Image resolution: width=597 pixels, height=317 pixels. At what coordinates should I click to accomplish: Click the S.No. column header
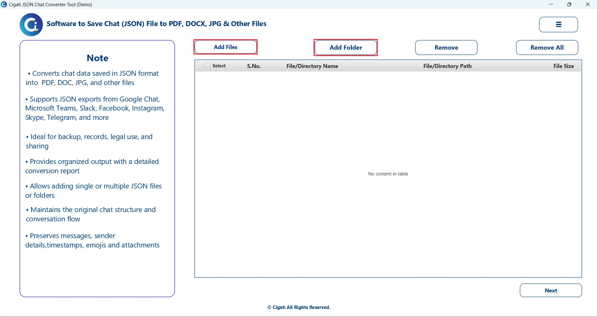(x=254, y=66)
